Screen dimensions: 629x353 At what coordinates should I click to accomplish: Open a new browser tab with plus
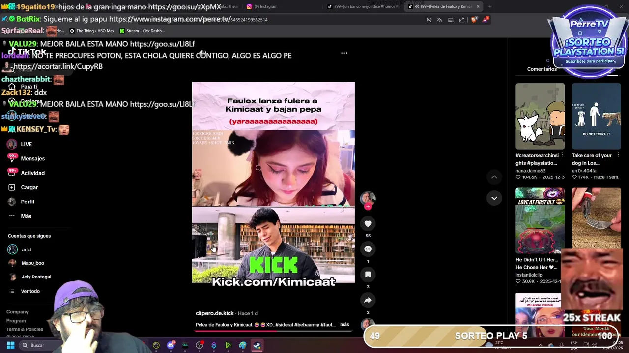(x=489, y=6)
